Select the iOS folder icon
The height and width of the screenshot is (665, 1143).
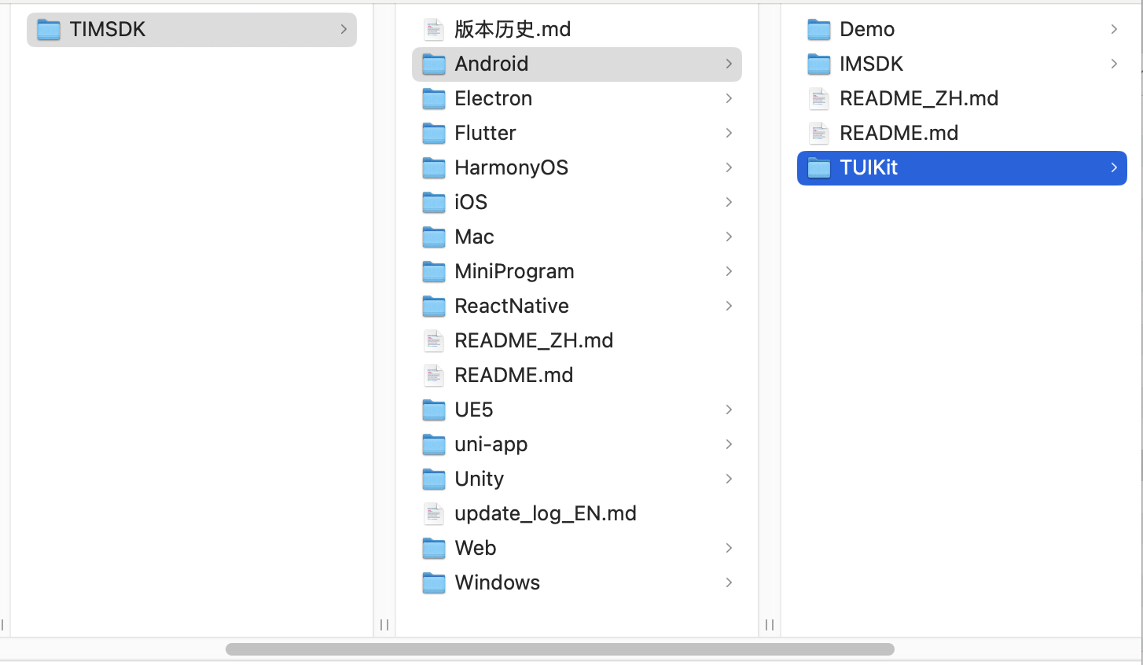point(434,203)
